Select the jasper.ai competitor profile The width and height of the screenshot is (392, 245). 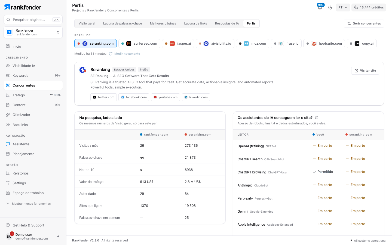[178, 44]
